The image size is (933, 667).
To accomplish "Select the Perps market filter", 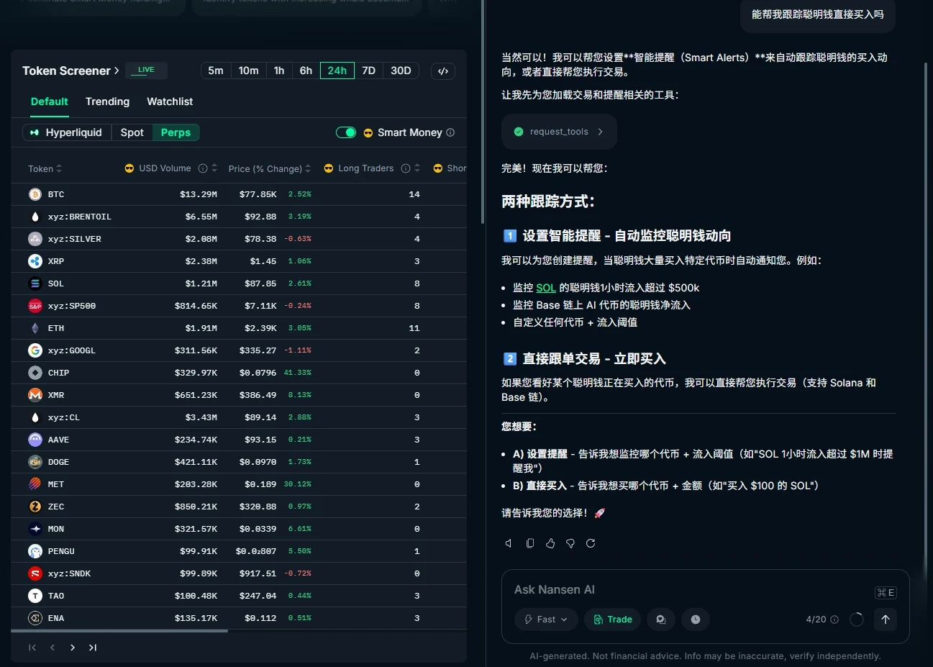I will 176,132.
